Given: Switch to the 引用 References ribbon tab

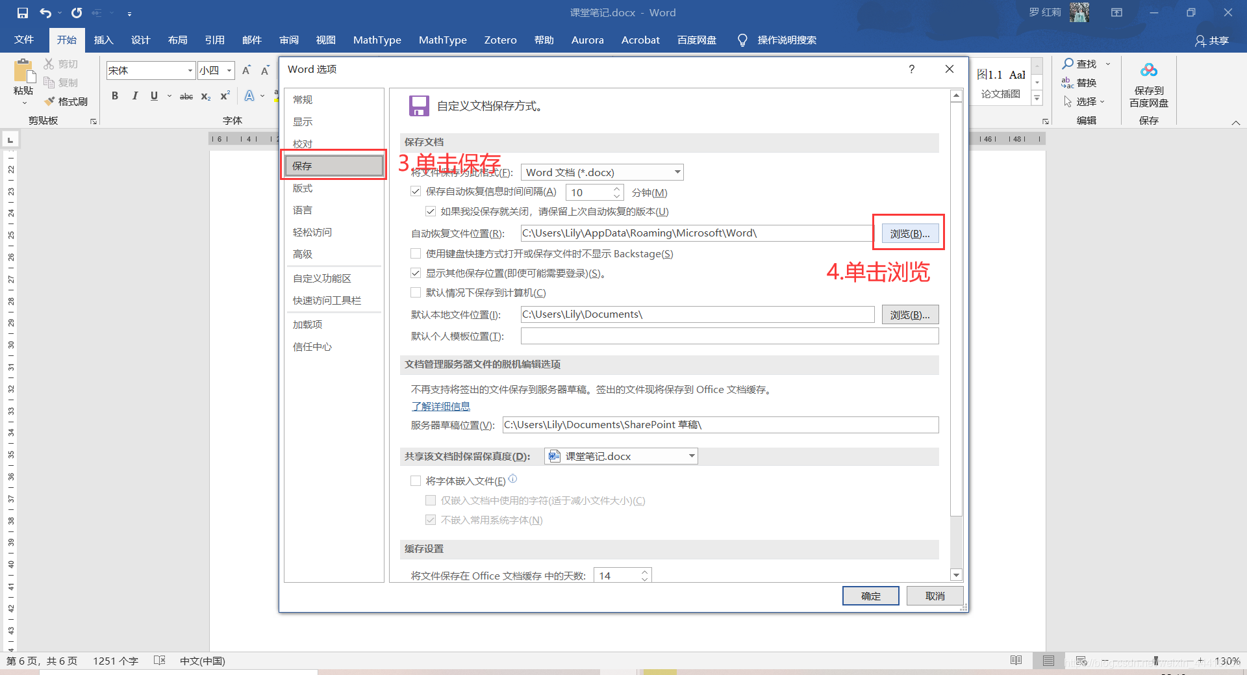Looking at the screenshot, I should pyautogui.click(x=214, y=40).
